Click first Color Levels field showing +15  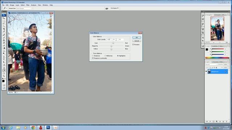pyautogui.click(x=109, y=39)
